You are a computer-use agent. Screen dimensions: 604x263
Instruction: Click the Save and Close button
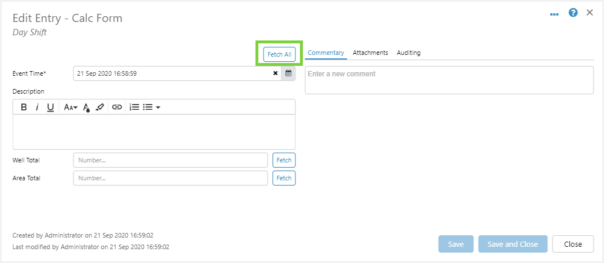[x=513, y=244]
